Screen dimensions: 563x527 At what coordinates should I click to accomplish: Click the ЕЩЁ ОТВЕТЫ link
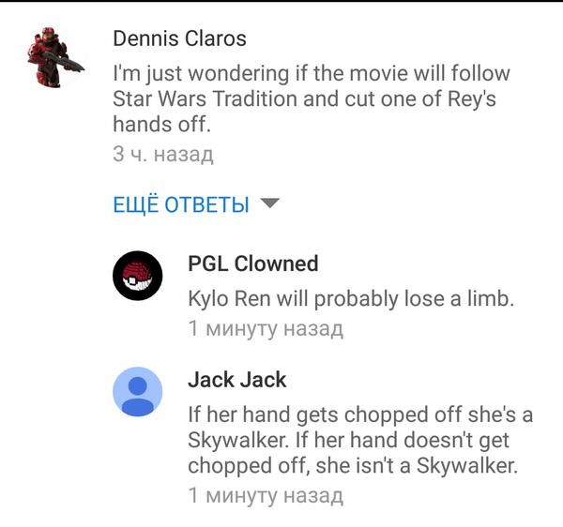pyautogui.click(x=181, y=204)
